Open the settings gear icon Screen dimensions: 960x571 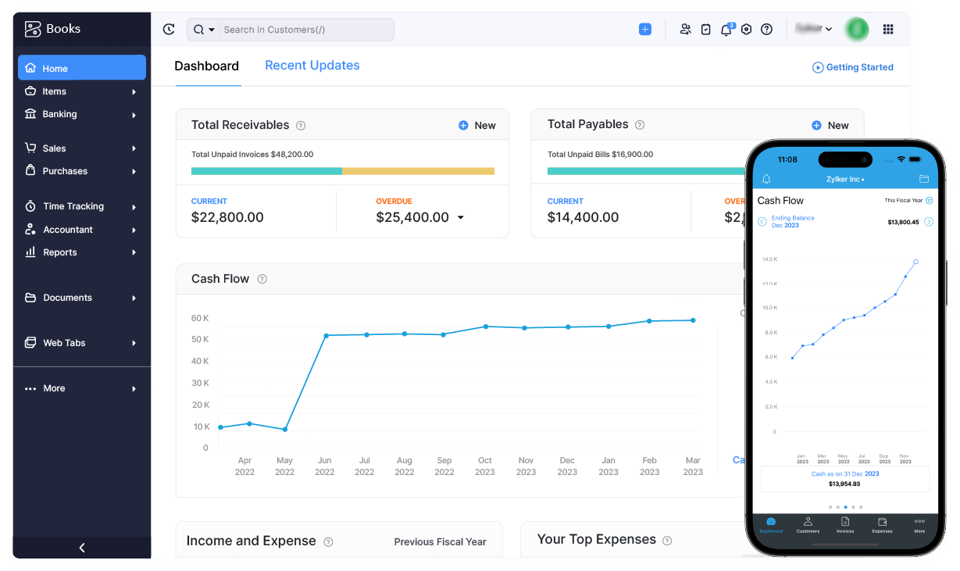(x=746, y=30)
